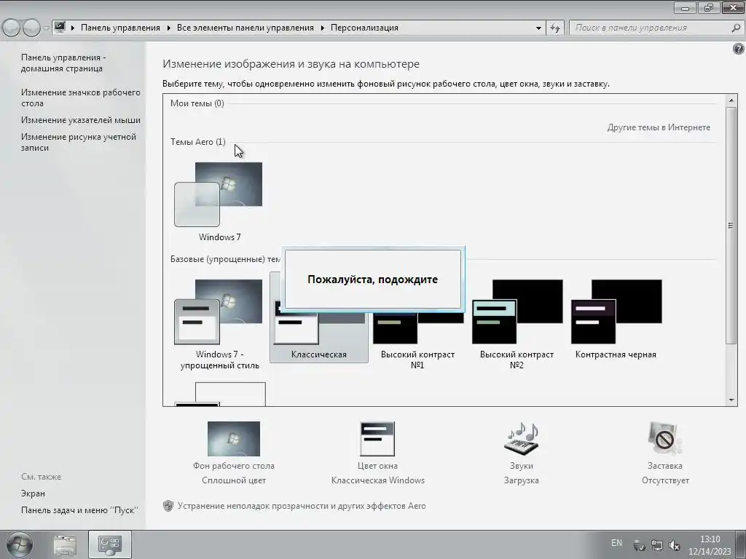Image resolution: width=746 pixels, height=559 pixels.
Task: Click the EN language indicator
Action: [x=616, y=543]
